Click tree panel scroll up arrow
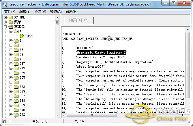 tap(57, 18)
